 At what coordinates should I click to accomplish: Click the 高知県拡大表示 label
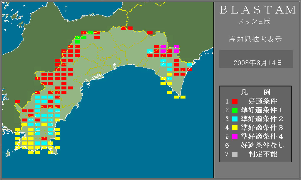(x=255, y=39)
